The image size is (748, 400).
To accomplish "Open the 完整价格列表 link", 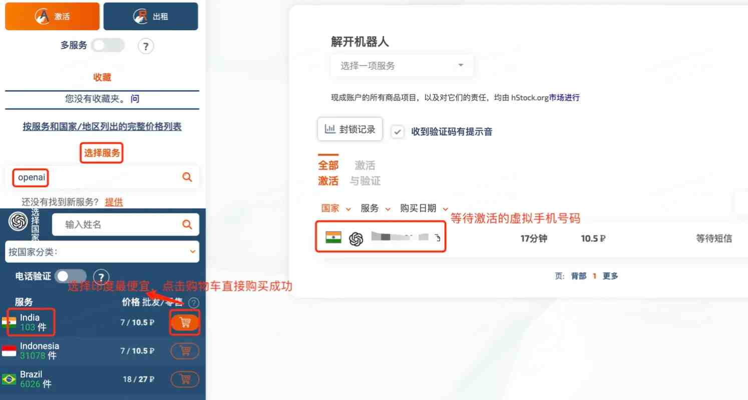I will click(x=102, y=126).
